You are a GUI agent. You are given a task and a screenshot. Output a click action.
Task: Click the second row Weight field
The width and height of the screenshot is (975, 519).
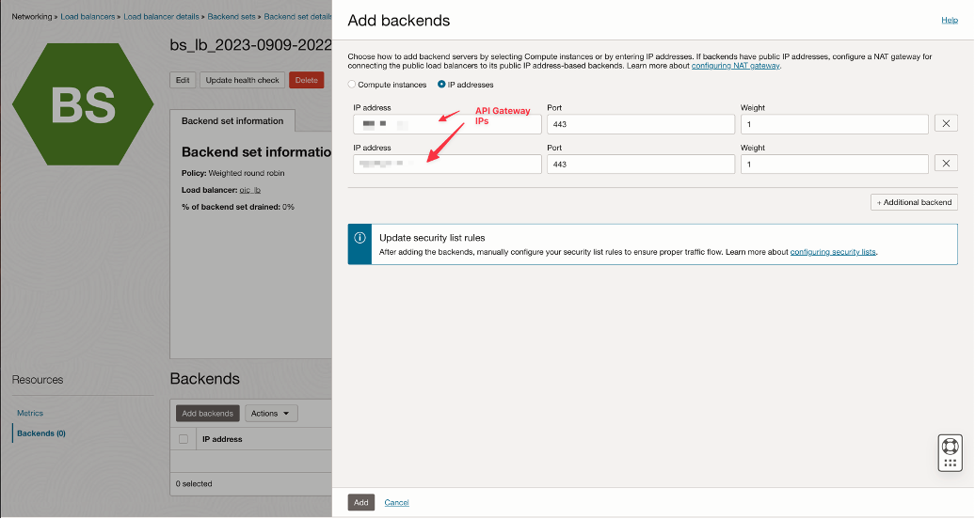[x=834, y=164]
